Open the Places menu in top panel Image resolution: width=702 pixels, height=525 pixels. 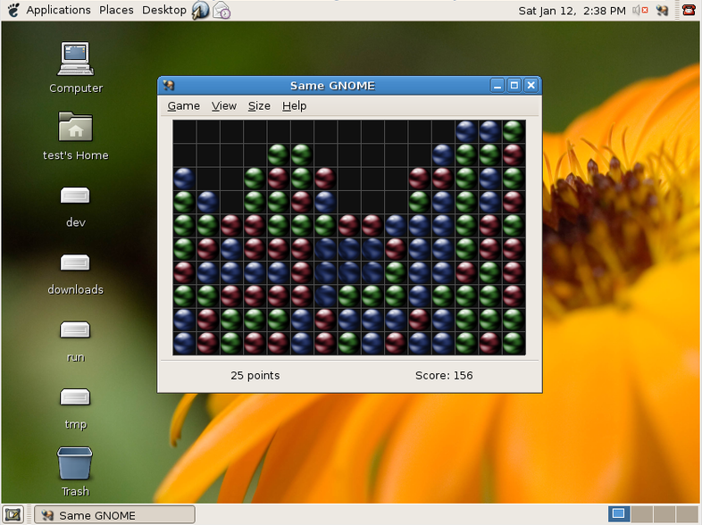tap(116, 10)
